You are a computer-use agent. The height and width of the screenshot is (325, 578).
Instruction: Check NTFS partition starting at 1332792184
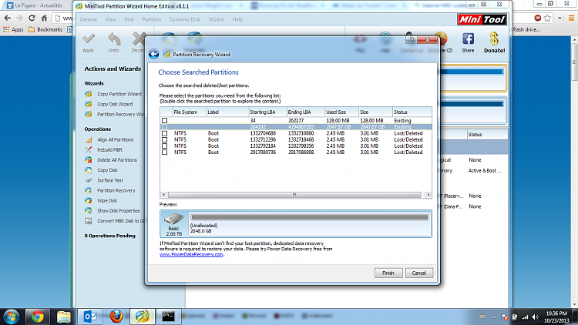coord(164,146)
